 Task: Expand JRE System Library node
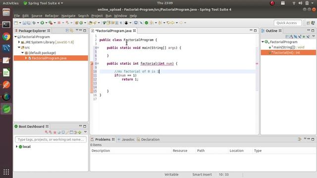[19, 42]
